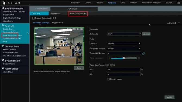Open Combination Alarm settings
182x102 pixels.
coord(10,53)
